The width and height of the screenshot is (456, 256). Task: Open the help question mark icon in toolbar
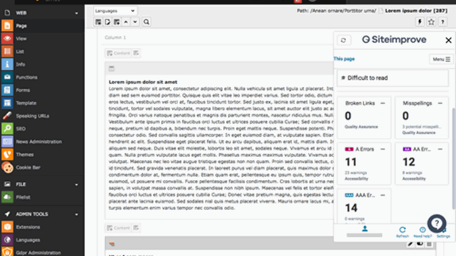(443, 21)
